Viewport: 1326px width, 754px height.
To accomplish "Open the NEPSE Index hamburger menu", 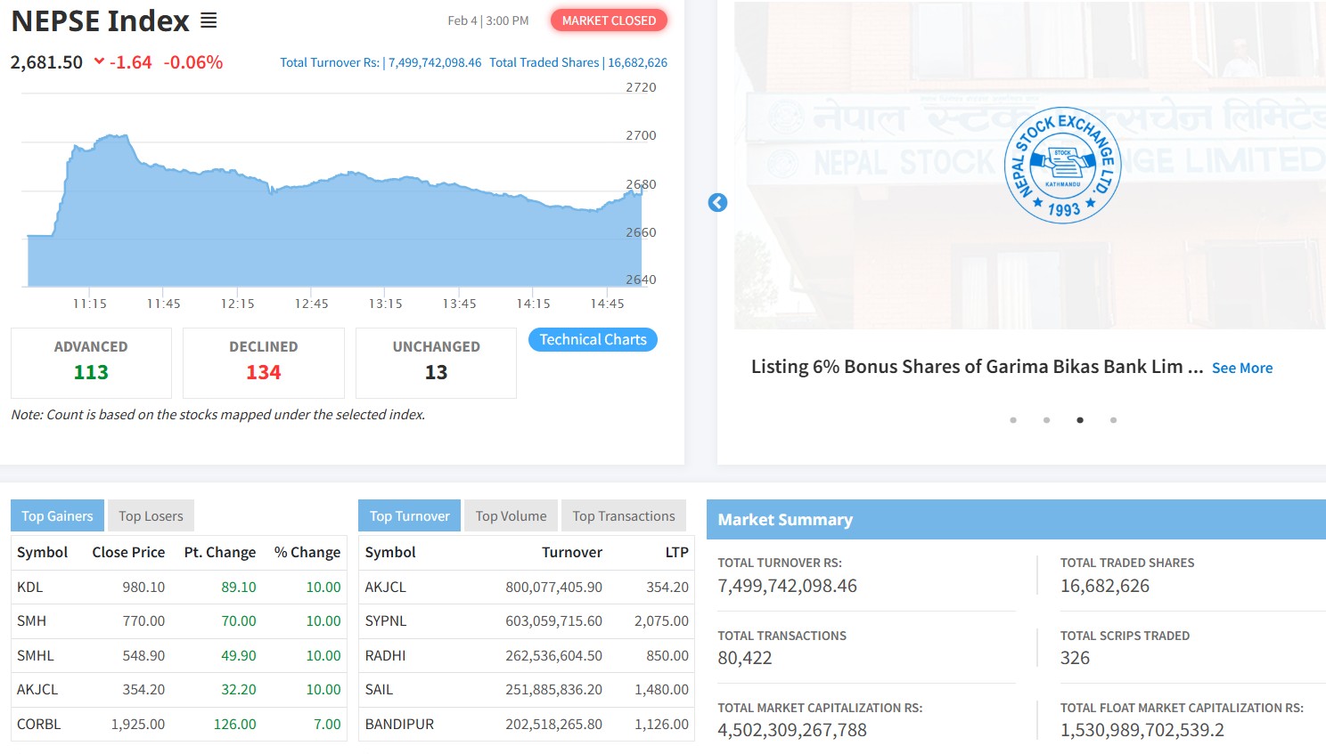I will (x=209, y=20).
